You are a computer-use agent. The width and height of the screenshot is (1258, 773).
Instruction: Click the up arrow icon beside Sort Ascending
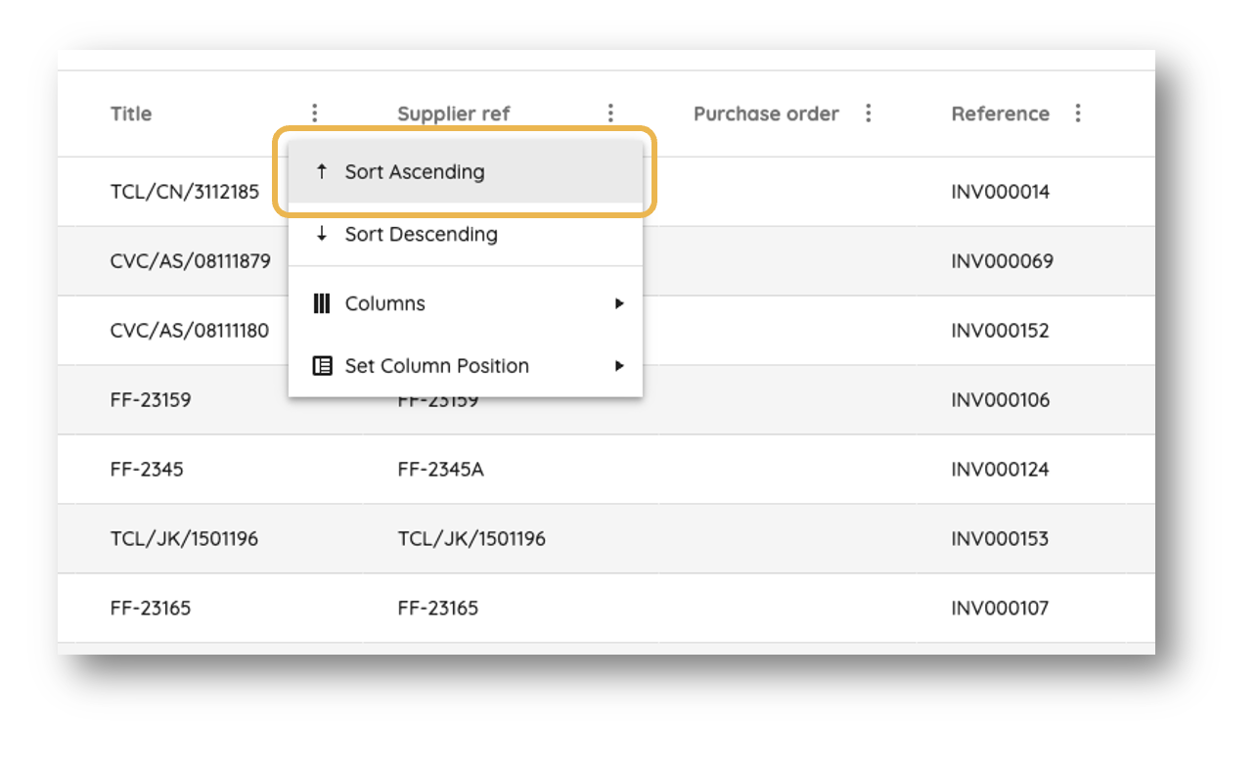(x=321, y=172)
